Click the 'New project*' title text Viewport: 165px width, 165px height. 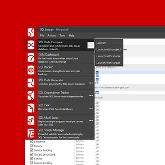62,30
